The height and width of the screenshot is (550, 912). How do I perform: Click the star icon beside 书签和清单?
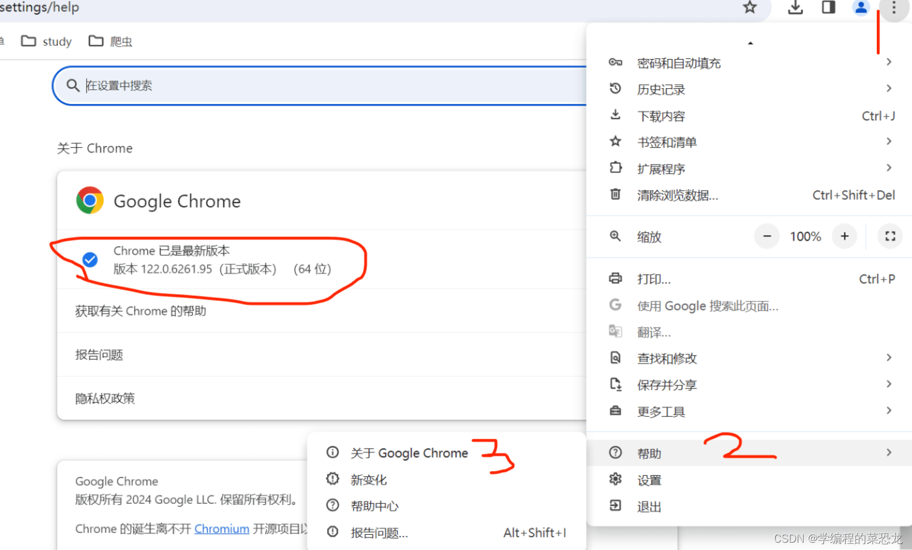tap(615, 142)
